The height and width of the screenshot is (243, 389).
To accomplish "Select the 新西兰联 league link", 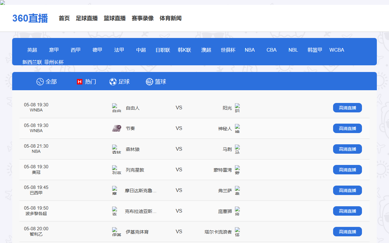I will pyautogui.click(x=32, y=62).
